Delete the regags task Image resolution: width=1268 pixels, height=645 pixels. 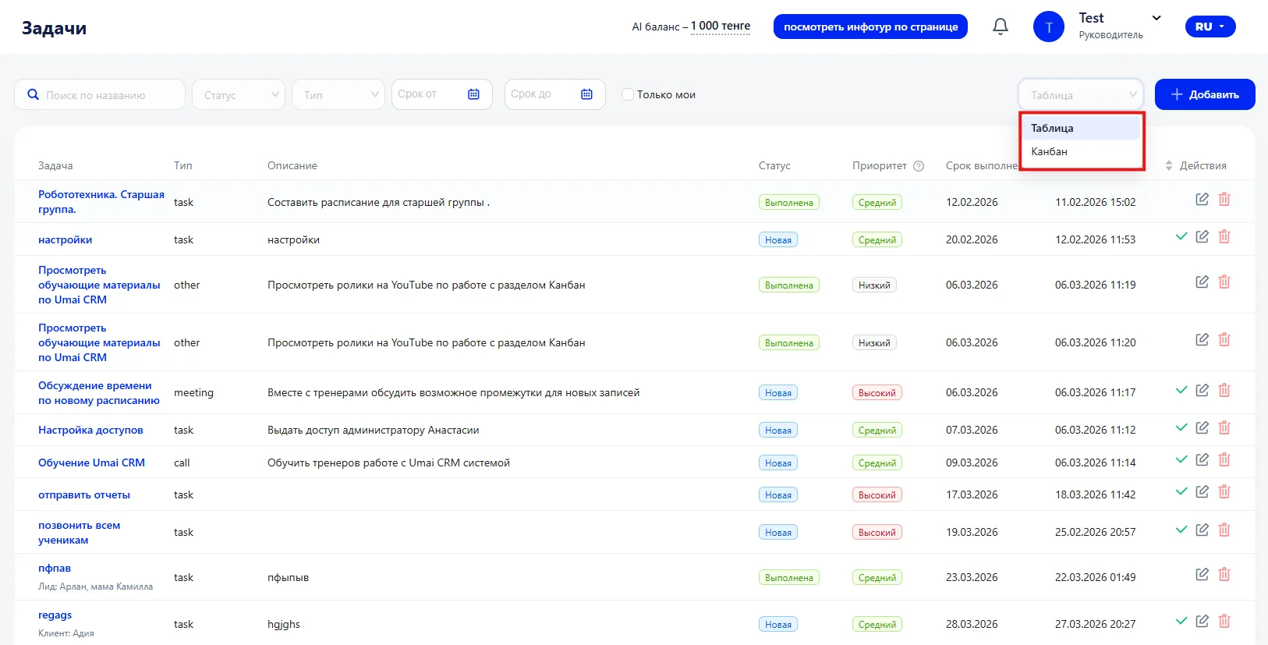click(x=1224, y=621)
